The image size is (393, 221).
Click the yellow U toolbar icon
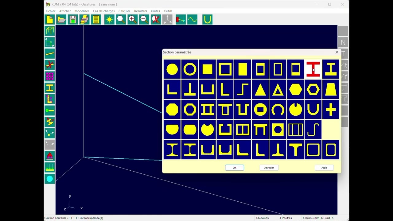coord(208,20)
